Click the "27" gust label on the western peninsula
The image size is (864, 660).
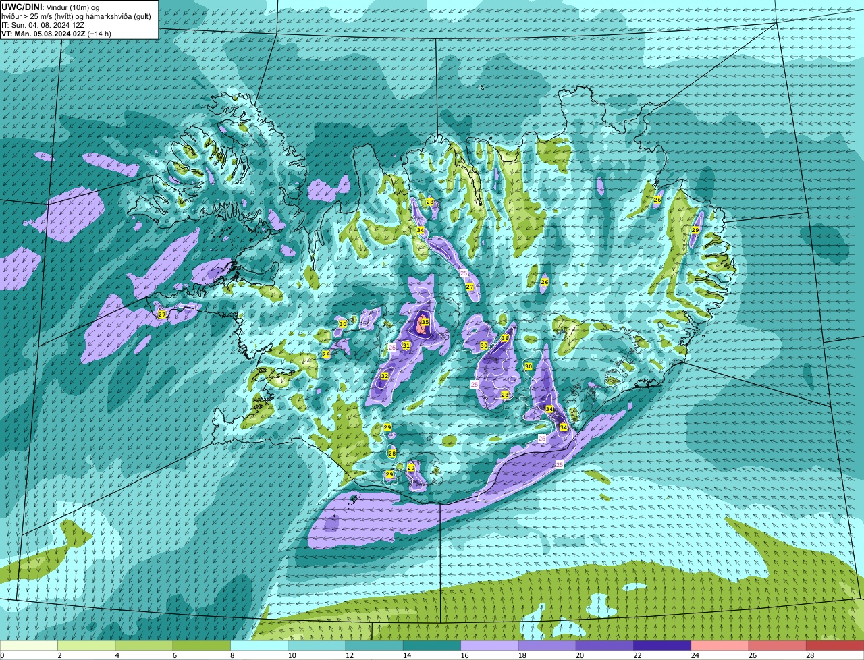162,314
